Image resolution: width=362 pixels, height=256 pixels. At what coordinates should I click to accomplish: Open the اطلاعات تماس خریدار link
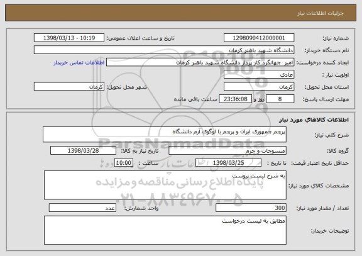(79, 63)
